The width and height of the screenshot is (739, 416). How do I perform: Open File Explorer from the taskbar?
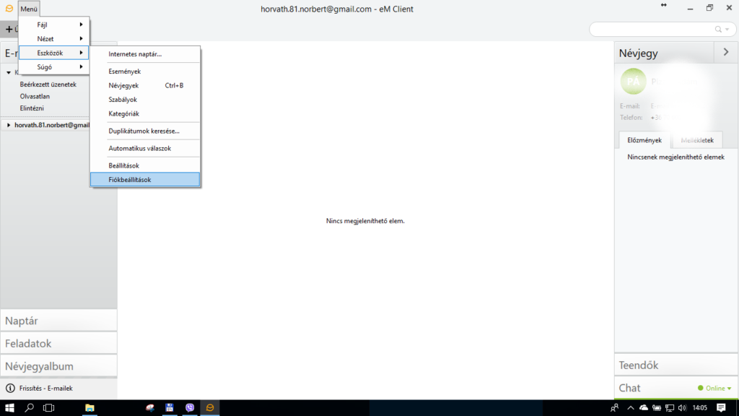coord(89,407)
